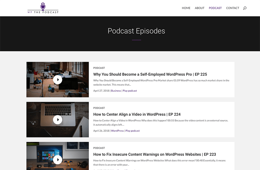
Task: Click the Business category link
Action: [x=116, y=91]
